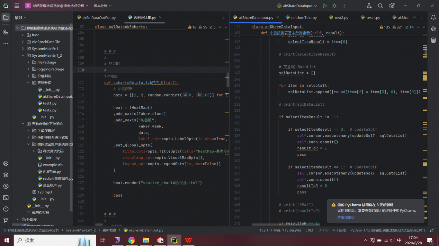This screenshot has width=439, height=246.
Task: Open 方案和定价 link in notification
Action: [x=346, y=217]
